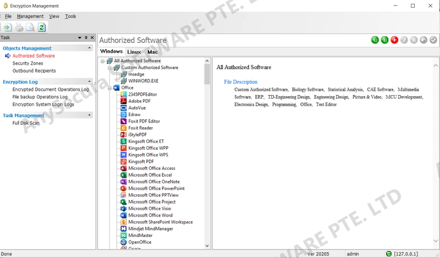This screenshot has height=258, width=440.
Task: Click the details pane scrollbar down arrow
Action: tap(436, 241)
